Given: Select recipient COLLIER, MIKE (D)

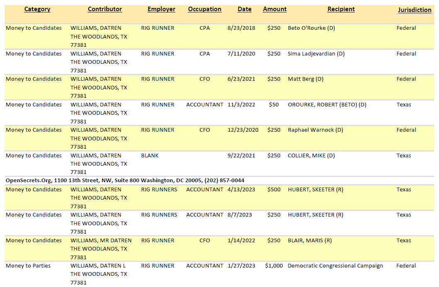Looking at the screenshot, I should [x=311, y=156].
